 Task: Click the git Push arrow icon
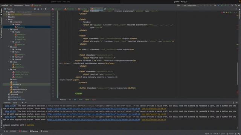coord(225,5)
